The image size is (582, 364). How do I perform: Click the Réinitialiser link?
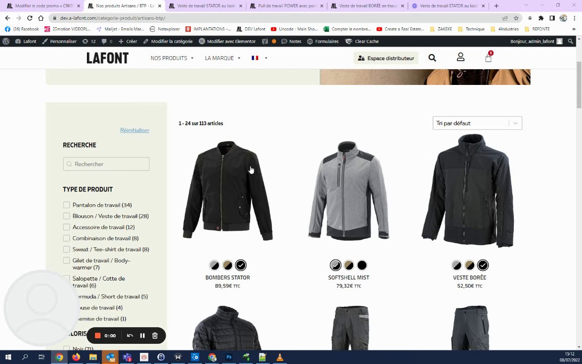135,130
